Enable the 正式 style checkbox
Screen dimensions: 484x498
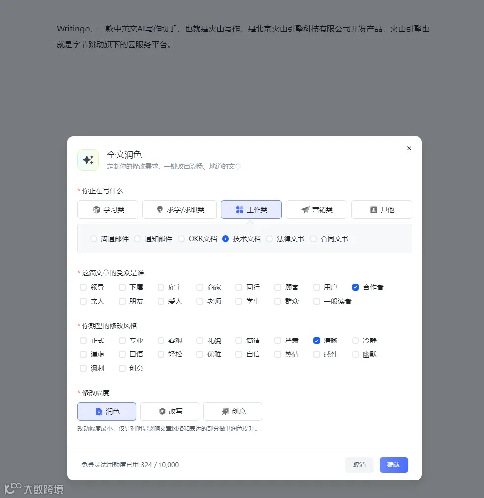pyautogui.click(x=83, y=341)
